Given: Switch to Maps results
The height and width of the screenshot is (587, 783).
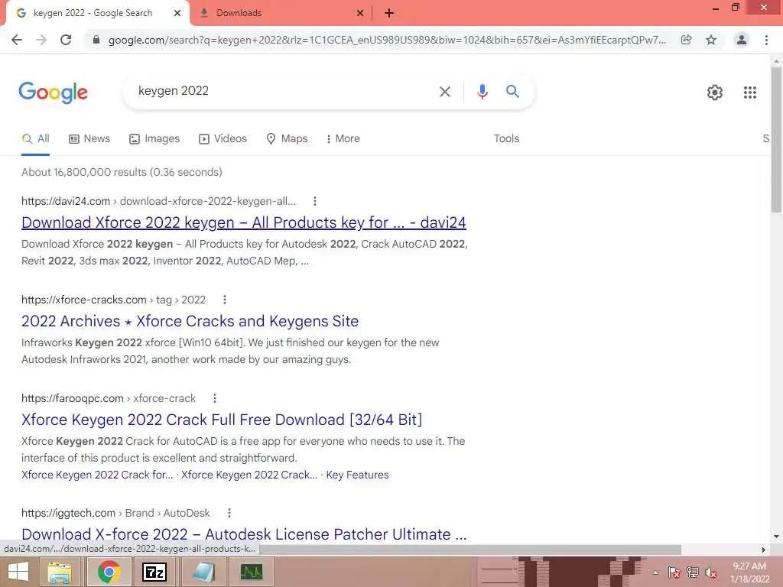Looking at the screenshot, I should pos(287,139).
